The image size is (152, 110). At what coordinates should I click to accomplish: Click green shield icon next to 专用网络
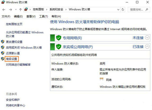pyautogui.click(x=59, y=38)
